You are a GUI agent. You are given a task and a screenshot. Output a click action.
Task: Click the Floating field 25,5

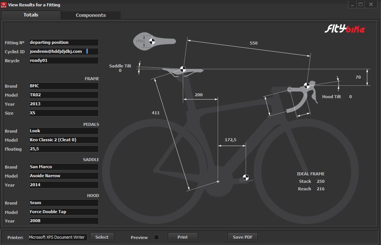tap(64, 149)
